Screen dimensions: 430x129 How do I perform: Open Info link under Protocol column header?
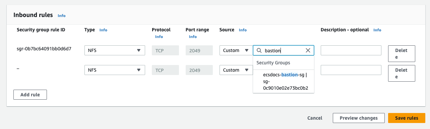coord(159,37)
